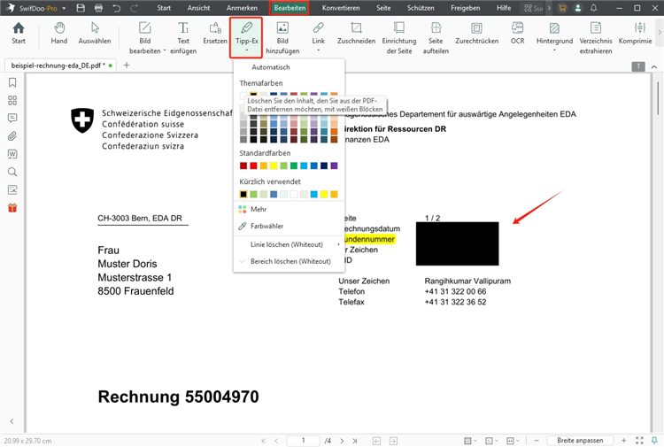The image size is (664, 447).
Task: Open Einrichtung der Seite
Action: (399, 38)
